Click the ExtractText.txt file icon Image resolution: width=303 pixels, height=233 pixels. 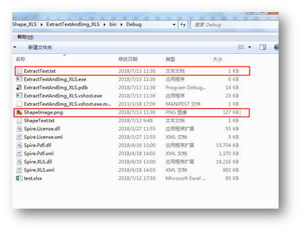[x=19, y=71]
